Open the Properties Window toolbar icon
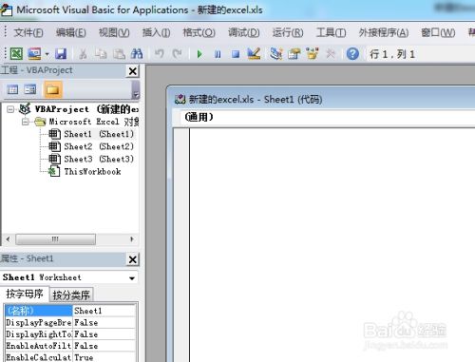Viewport: 475px width, 362px height. tap(294, 54)
